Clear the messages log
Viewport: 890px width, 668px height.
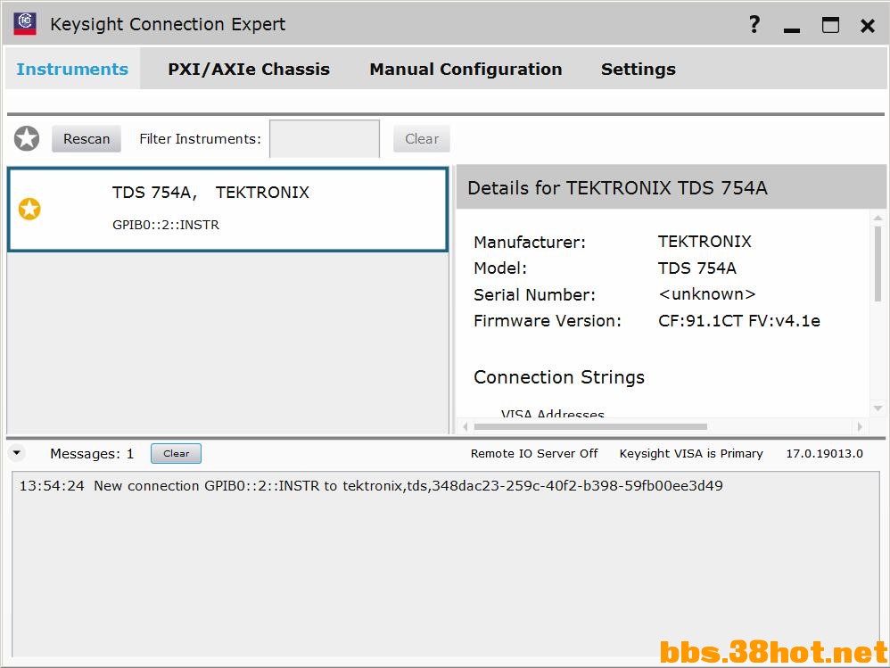tap(176, 453)
